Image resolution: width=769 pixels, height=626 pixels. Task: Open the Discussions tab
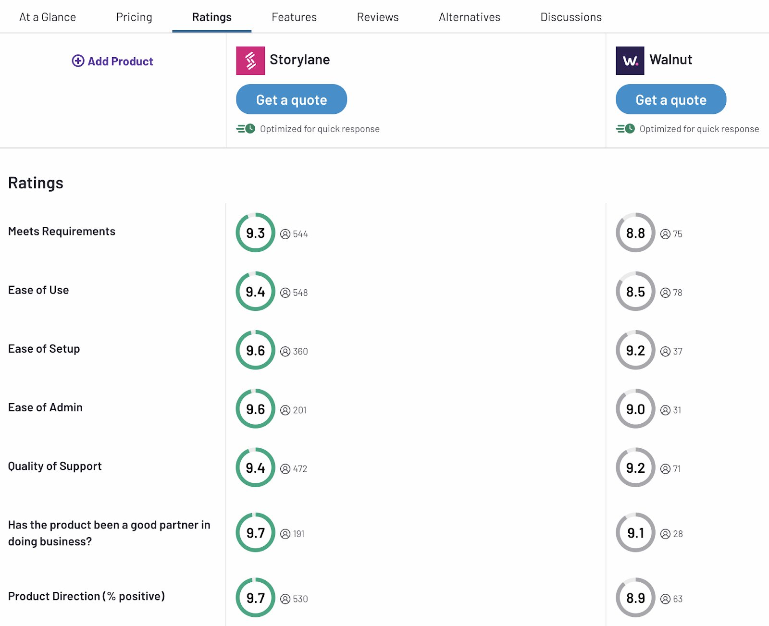(x=571, y=17)
